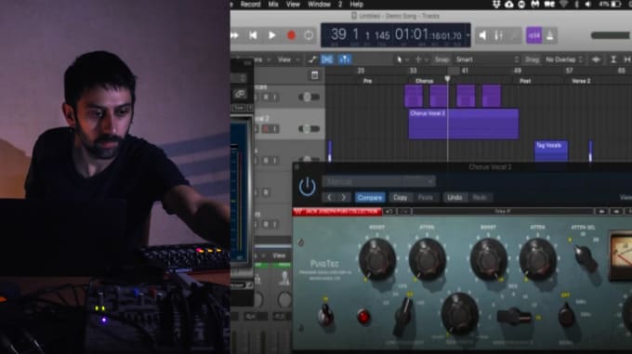
Task: Click the Chorus arrangement marker
Action: click(425, 81)
